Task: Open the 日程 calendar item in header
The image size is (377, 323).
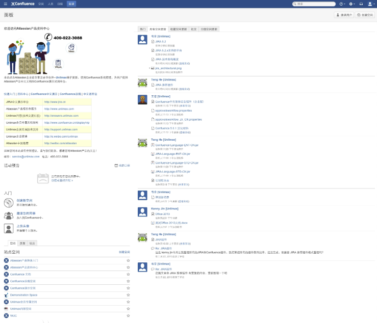Action: coord(60,4)
